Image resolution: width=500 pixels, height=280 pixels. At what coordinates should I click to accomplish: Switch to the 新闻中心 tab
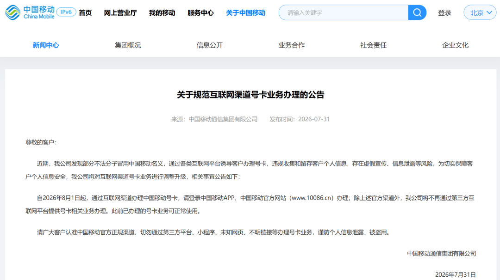click(45, 45)
